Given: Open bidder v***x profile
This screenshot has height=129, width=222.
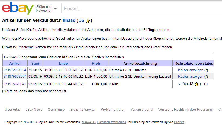Looking at the screenshot, I should (182, 84).
